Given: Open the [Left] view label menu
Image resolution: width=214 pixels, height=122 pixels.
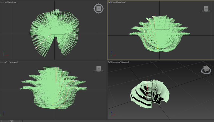Looking at the screenshot, I should [6, 62].
